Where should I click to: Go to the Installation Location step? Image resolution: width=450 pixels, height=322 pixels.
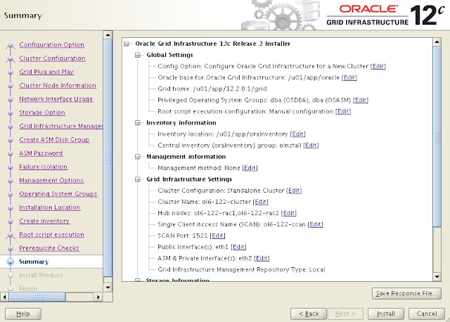[50, 207]
